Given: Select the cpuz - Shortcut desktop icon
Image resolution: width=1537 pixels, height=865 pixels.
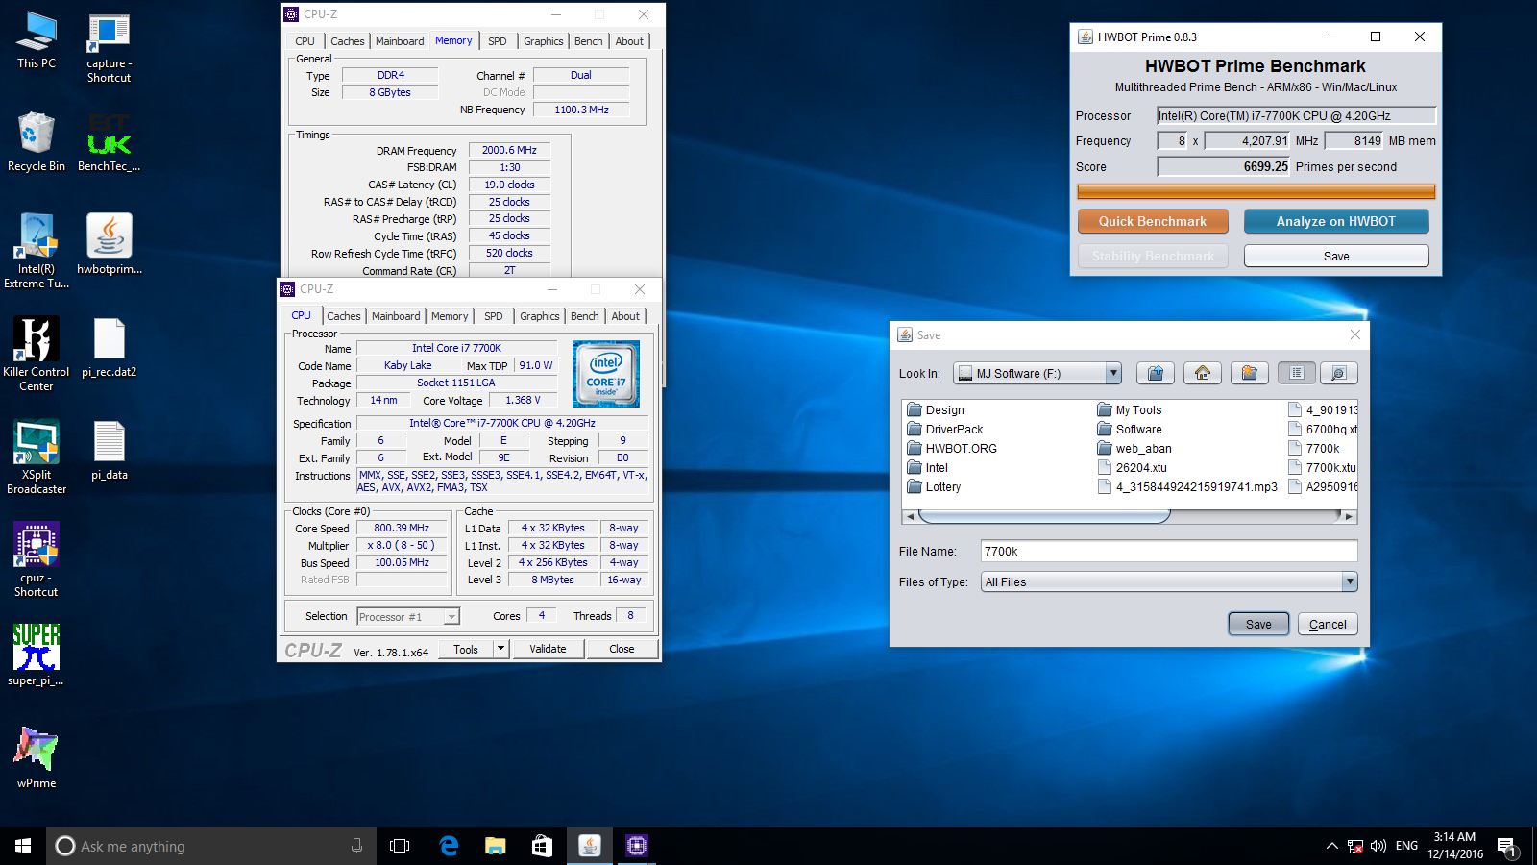Looking at the screenshot, I should [x=37, y=559].
